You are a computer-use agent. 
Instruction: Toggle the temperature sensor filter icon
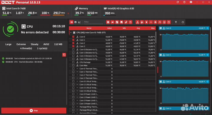click(138, 22)
